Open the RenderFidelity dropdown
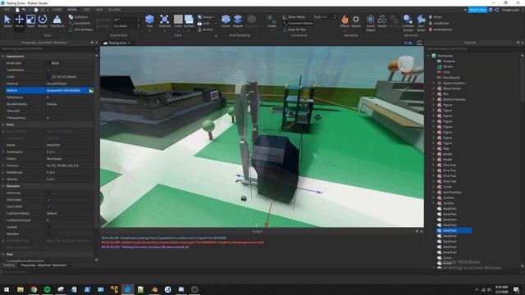 click(x=69, y=104)
